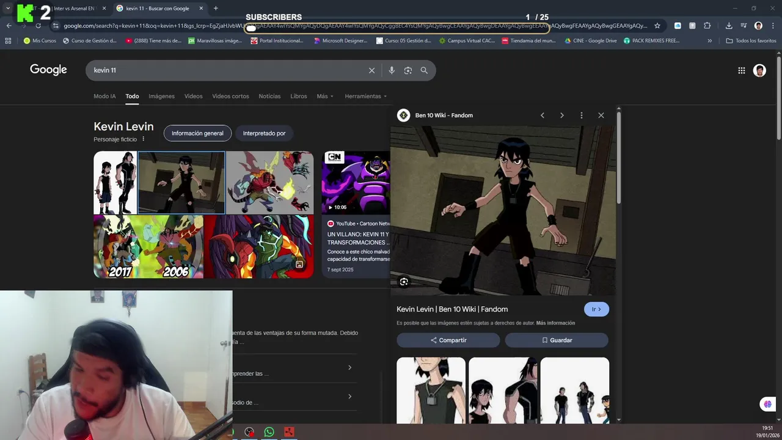Open OBS Studio from the taskbar
This screenshot has height=440, width=782.
(249, 432)
